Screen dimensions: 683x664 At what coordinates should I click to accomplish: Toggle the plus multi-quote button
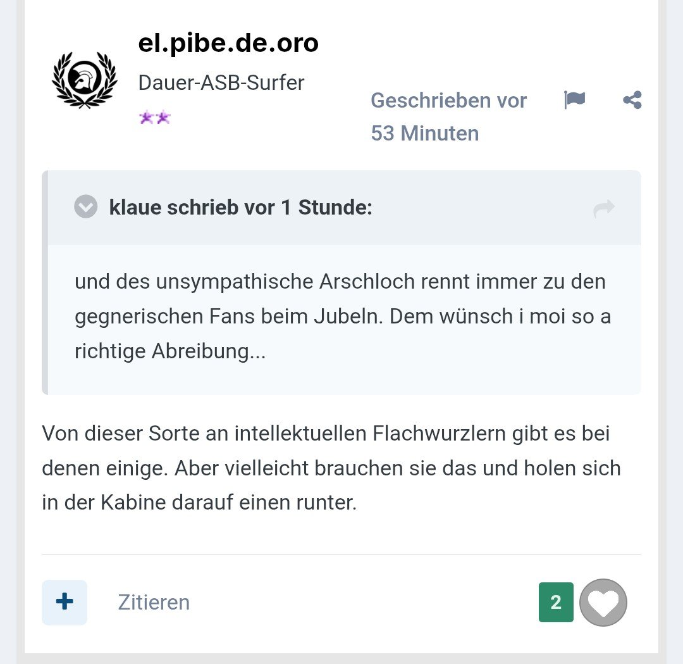coord(65,603)
